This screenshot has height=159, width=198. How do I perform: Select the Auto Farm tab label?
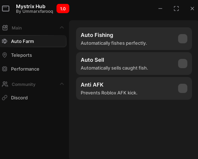(22, 42)
